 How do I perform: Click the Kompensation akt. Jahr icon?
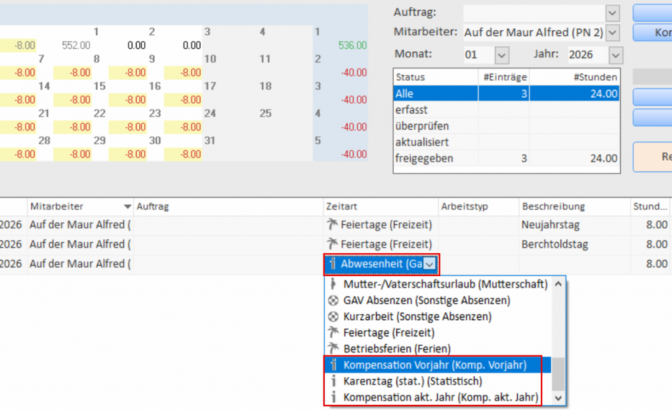click(x=334, y=397)
